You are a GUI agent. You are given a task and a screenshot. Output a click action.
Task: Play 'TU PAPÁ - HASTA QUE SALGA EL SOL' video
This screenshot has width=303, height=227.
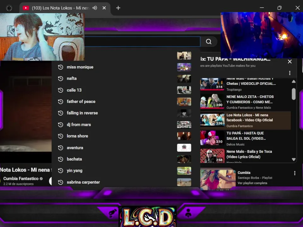[x=246, y=138]
